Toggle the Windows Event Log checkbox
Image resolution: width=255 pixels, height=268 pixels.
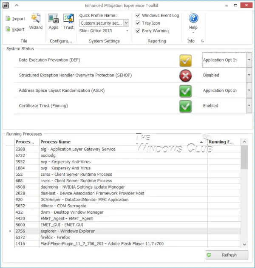[138, 15]
